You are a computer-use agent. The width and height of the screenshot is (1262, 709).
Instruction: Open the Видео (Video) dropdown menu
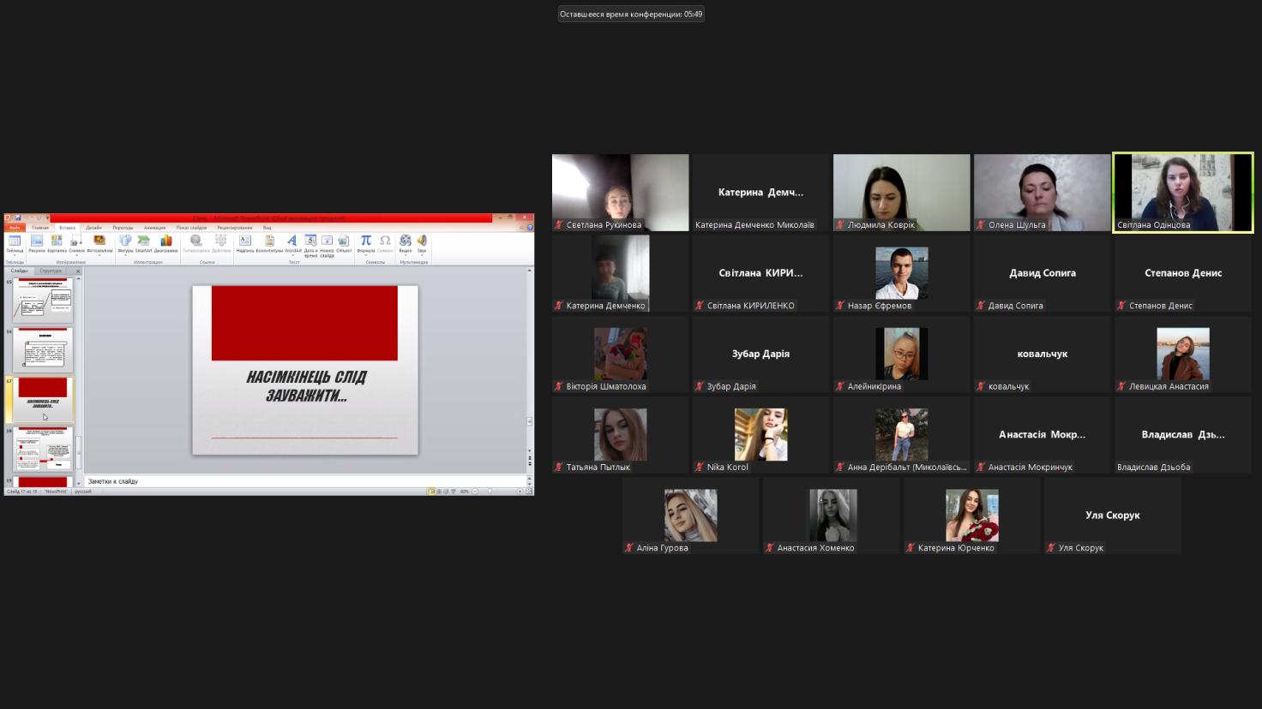coord(406,254)
